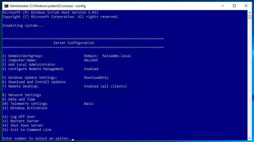This screenshot has width=254, height=142.
Task: Click the Configure Remote Management entry
Action: (x=33, y=69)
